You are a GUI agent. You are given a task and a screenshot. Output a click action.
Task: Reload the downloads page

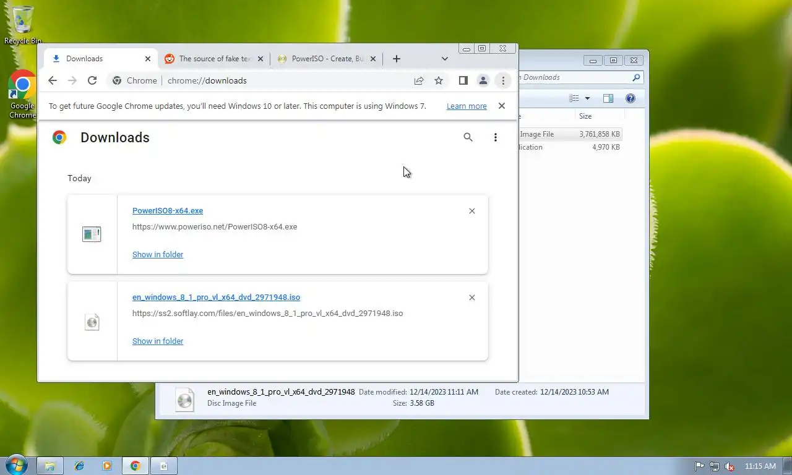tap(92, 80)
